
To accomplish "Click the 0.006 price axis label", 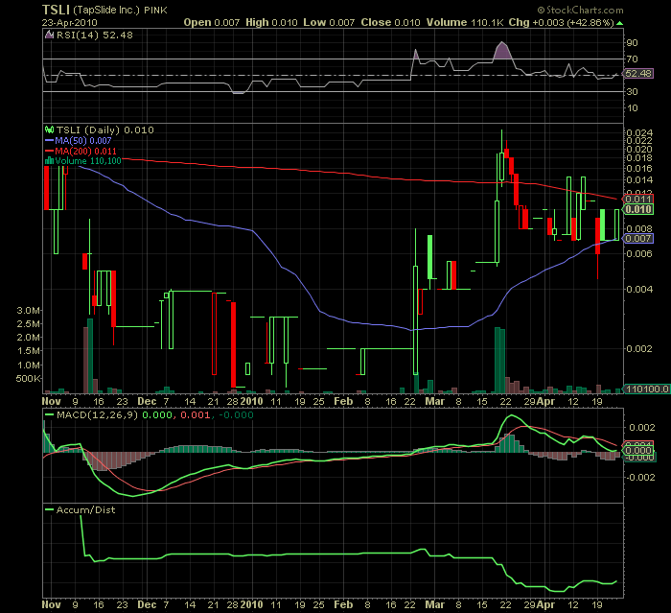I will coord(639,253).
